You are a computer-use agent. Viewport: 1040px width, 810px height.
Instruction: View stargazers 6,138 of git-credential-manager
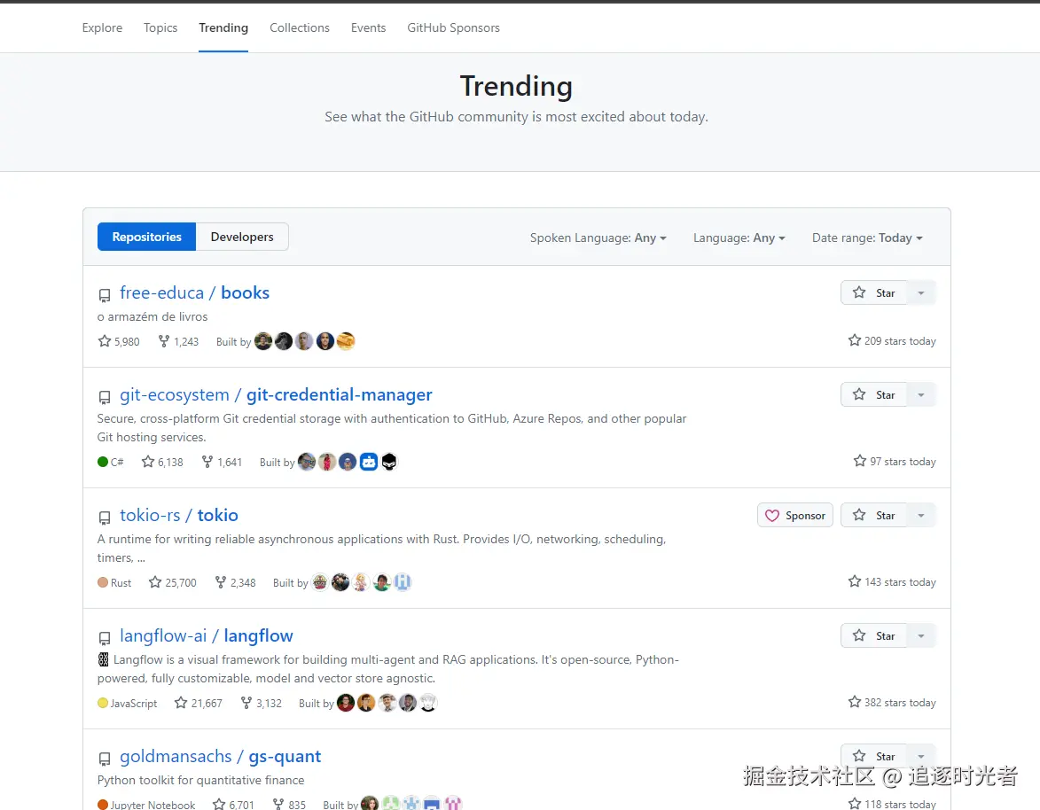[162, 462]
